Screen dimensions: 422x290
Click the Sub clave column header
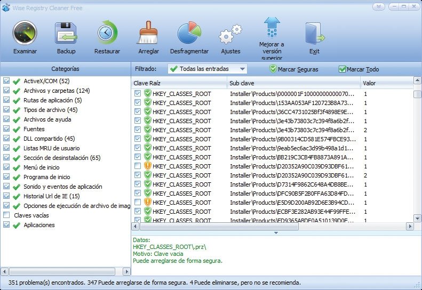[x=294, y=83]
